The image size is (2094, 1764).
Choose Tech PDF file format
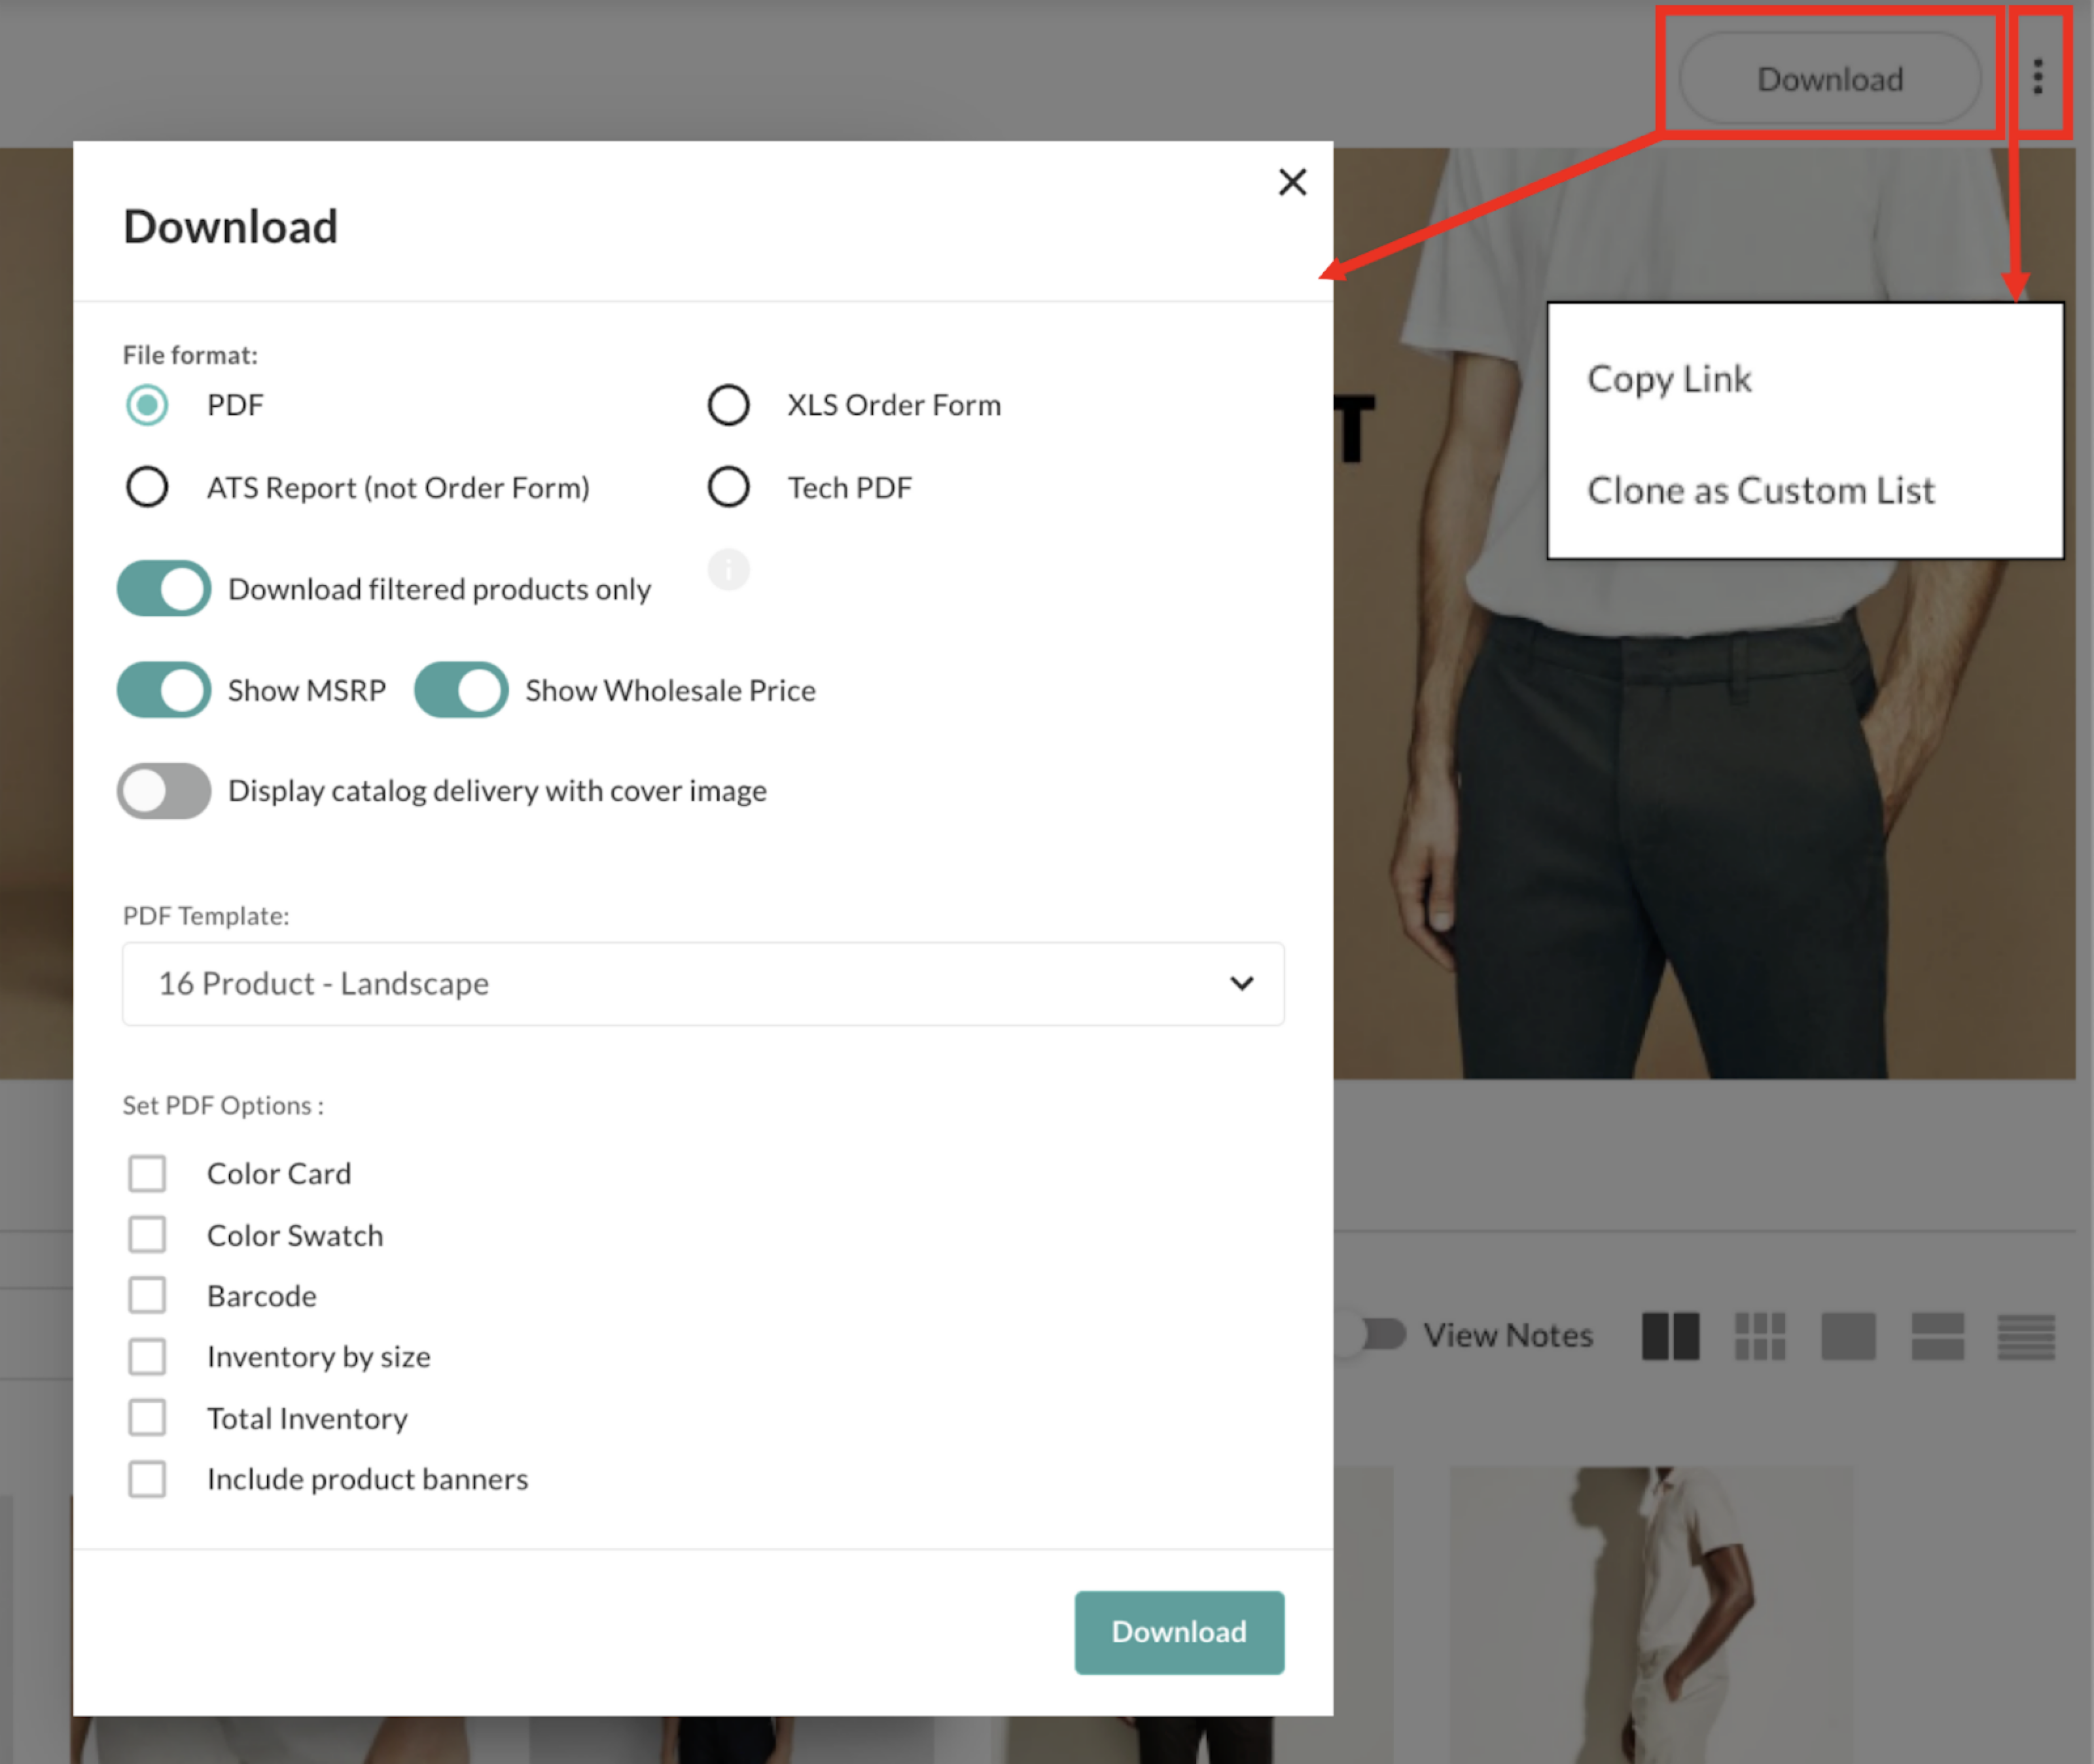click(x=728, y=487)
